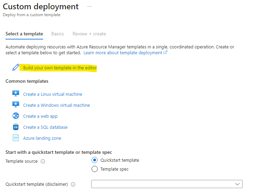Open Build your own template in the editor

click(x=60, y=68)
